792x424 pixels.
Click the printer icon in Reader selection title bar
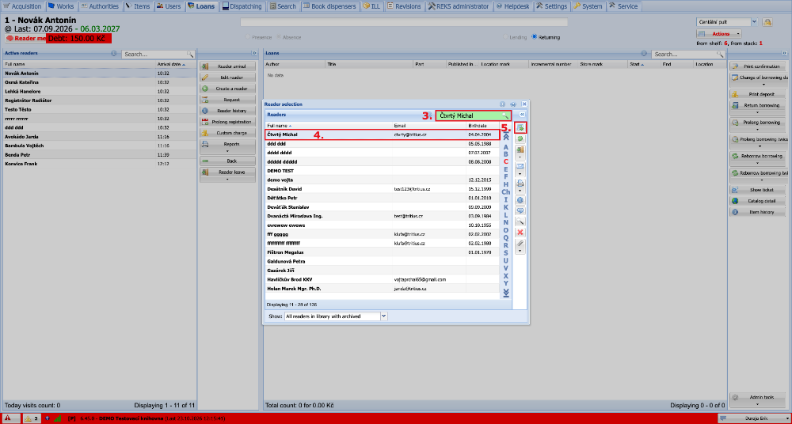pyautogui.click(x=513, y=104)
